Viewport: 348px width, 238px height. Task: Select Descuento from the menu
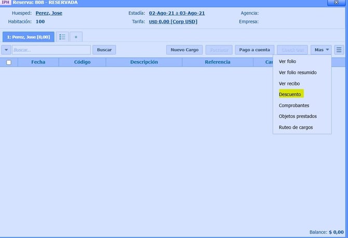click(x=290, y=94)
